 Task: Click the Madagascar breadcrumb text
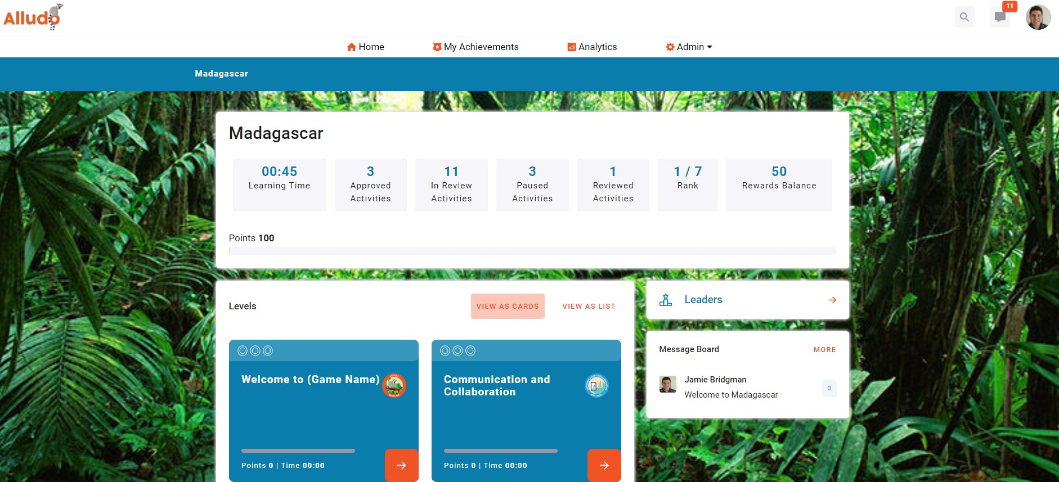(x=222, y=74)
